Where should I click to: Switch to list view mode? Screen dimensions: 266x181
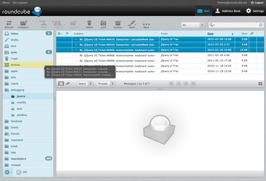[x=61, y=84]
